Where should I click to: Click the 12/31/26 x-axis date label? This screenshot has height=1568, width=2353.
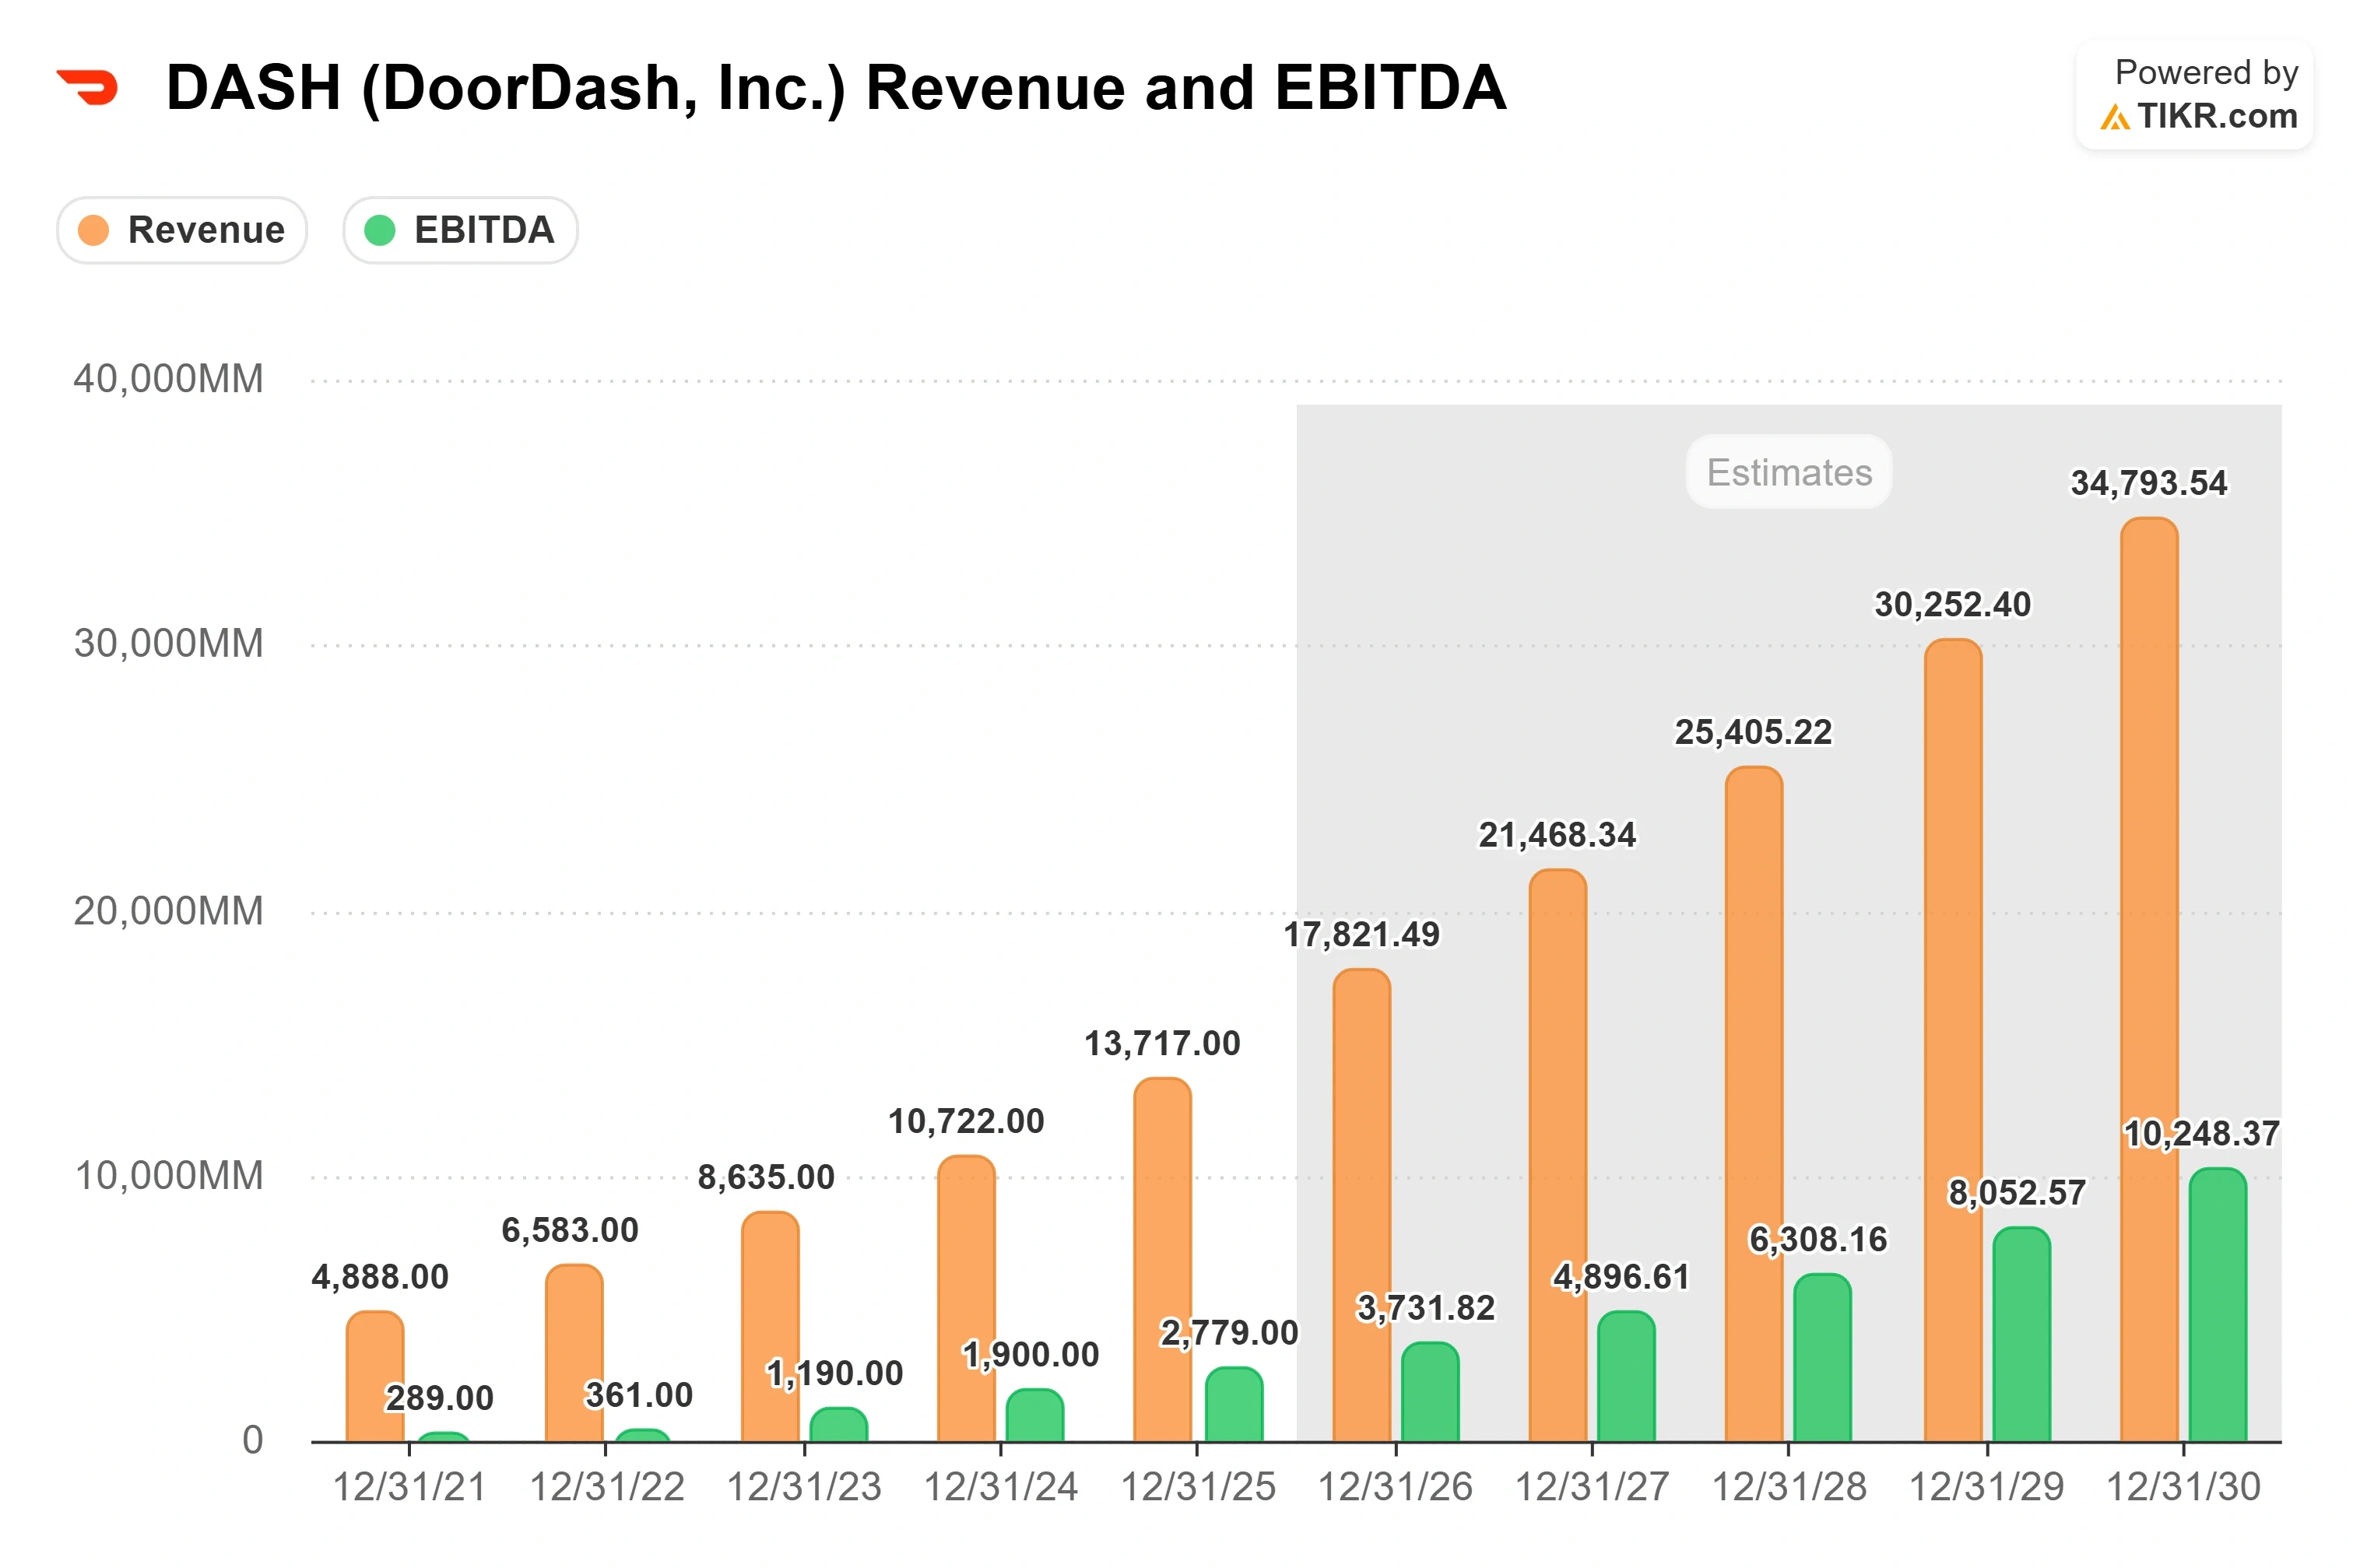(x=1395, y=1487)
